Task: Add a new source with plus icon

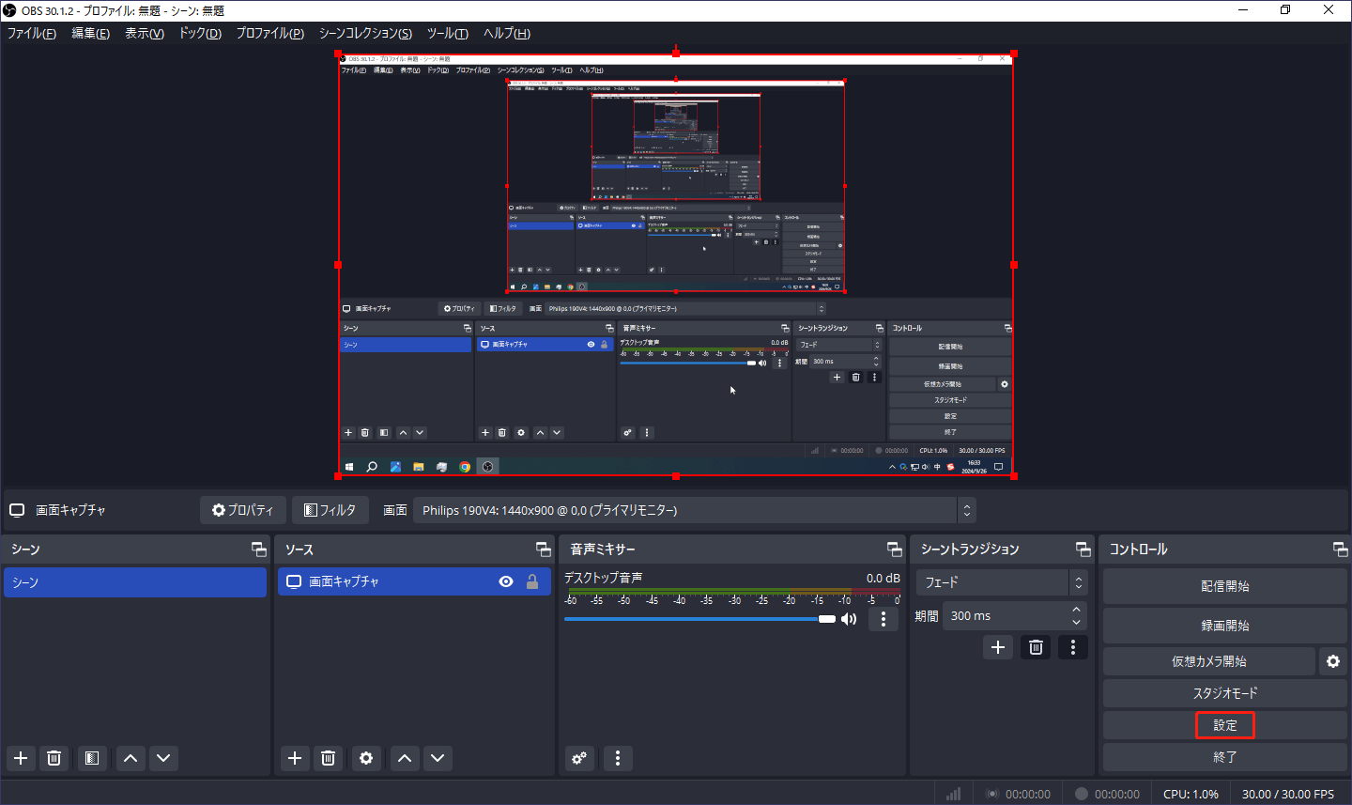Action: [x=295, y=758]
